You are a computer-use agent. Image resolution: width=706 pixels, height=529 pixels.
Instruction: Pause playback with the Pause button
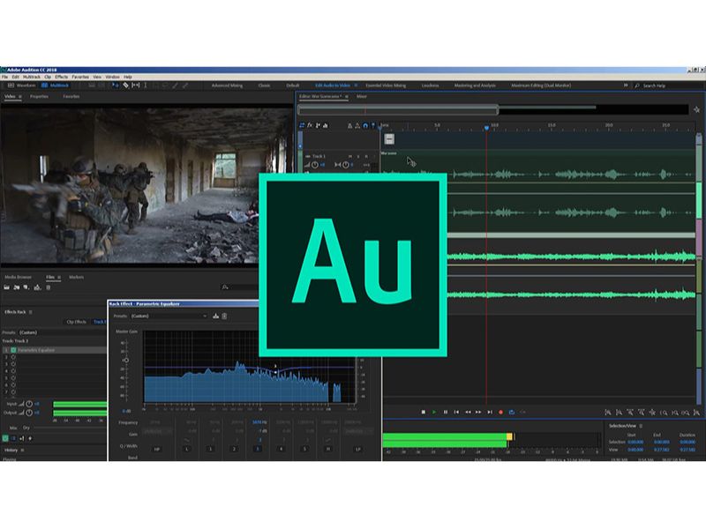coord(445,412)
